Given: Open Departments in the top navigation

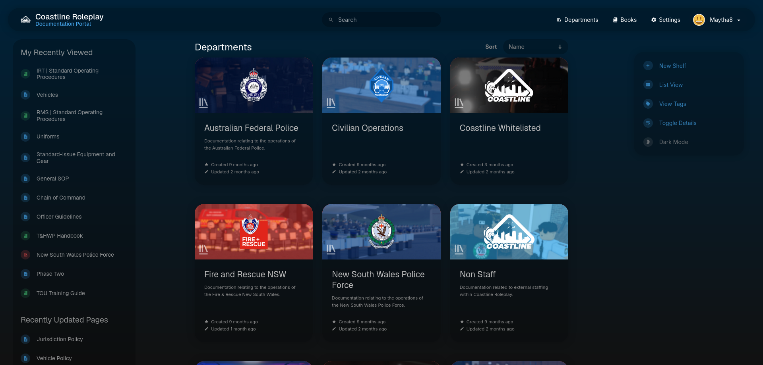Looking at the screenshot, I should (x=577, y=20).
